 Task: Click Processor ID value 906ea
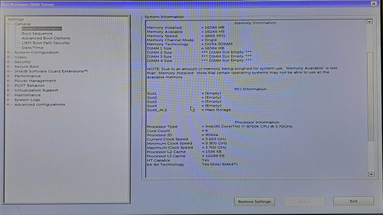click(212, 135)
